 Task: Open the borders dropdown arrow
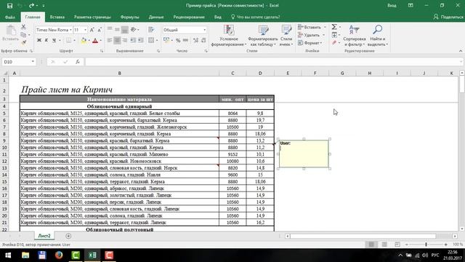(74, 41)
